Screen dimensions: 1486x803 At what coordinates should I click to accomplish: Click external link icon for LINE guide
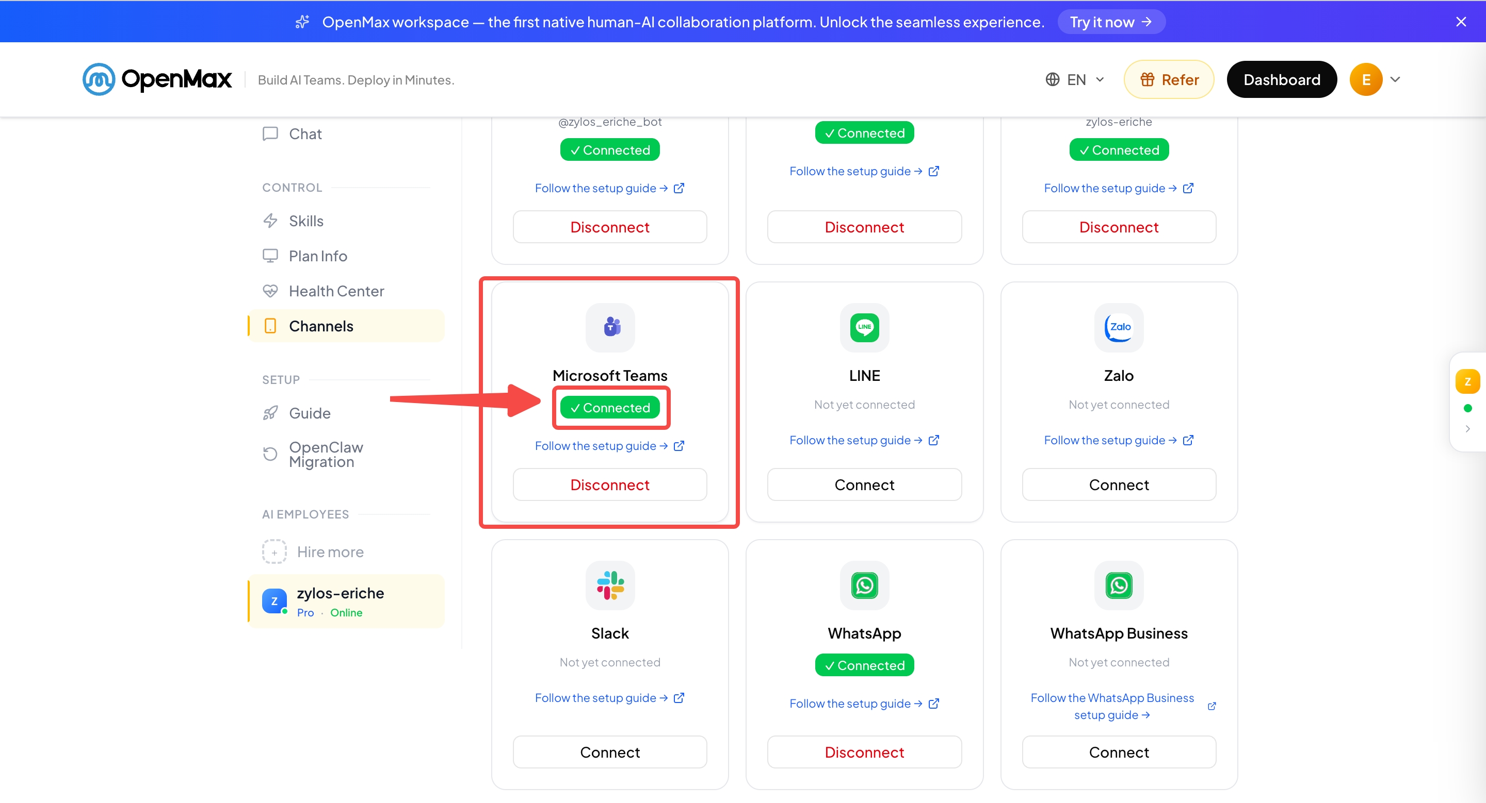point(933,440)
